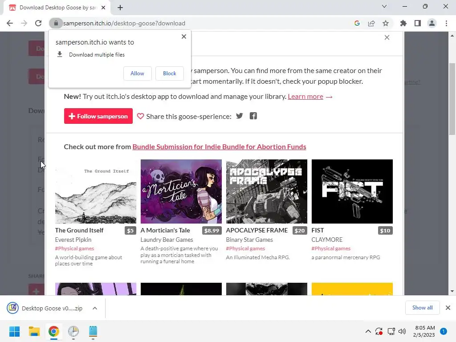The height and width of the screenshot is (342, 456).
Task: Click A Mortician's Tale title link
Action: click(165, 230)
